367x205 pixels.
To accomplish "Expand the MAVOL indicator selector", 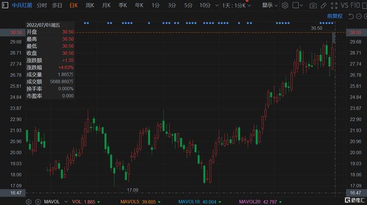I will click(66, 202).
